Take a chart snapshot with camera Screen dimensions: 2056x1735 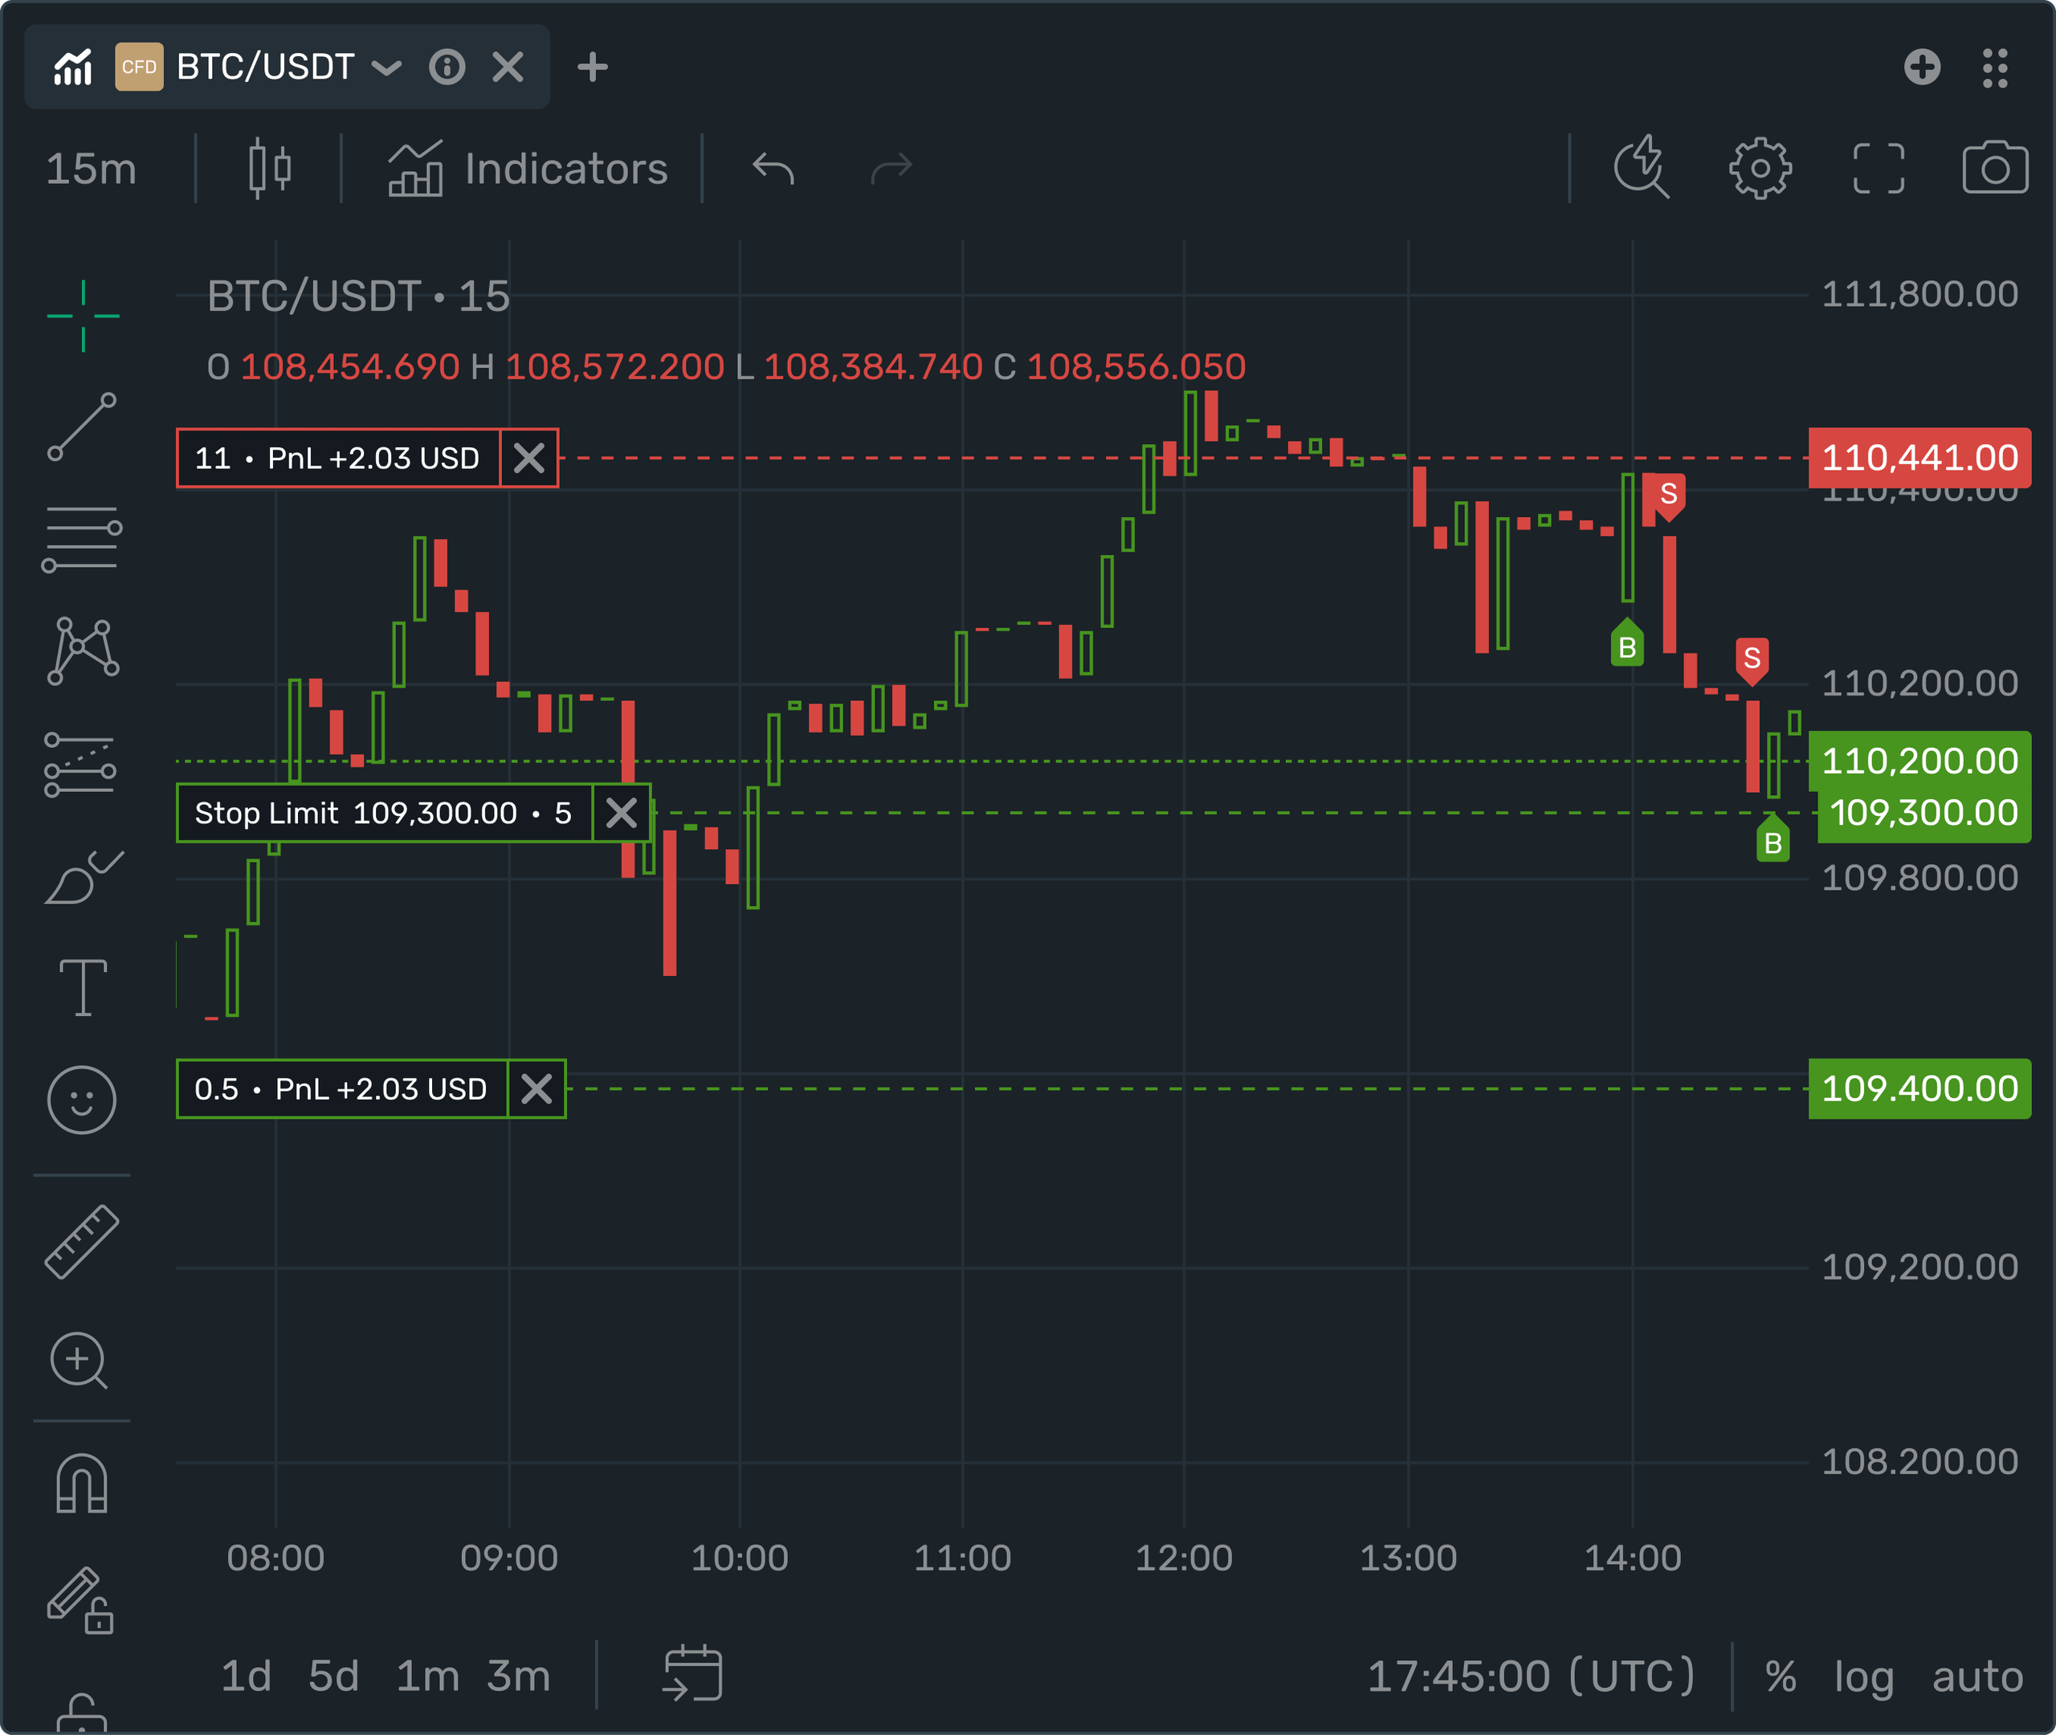[1995, 167]
